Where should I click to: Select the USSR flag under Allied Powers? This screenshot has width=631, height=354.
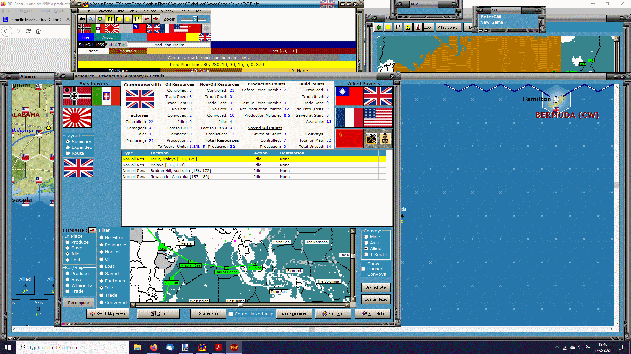349,138
